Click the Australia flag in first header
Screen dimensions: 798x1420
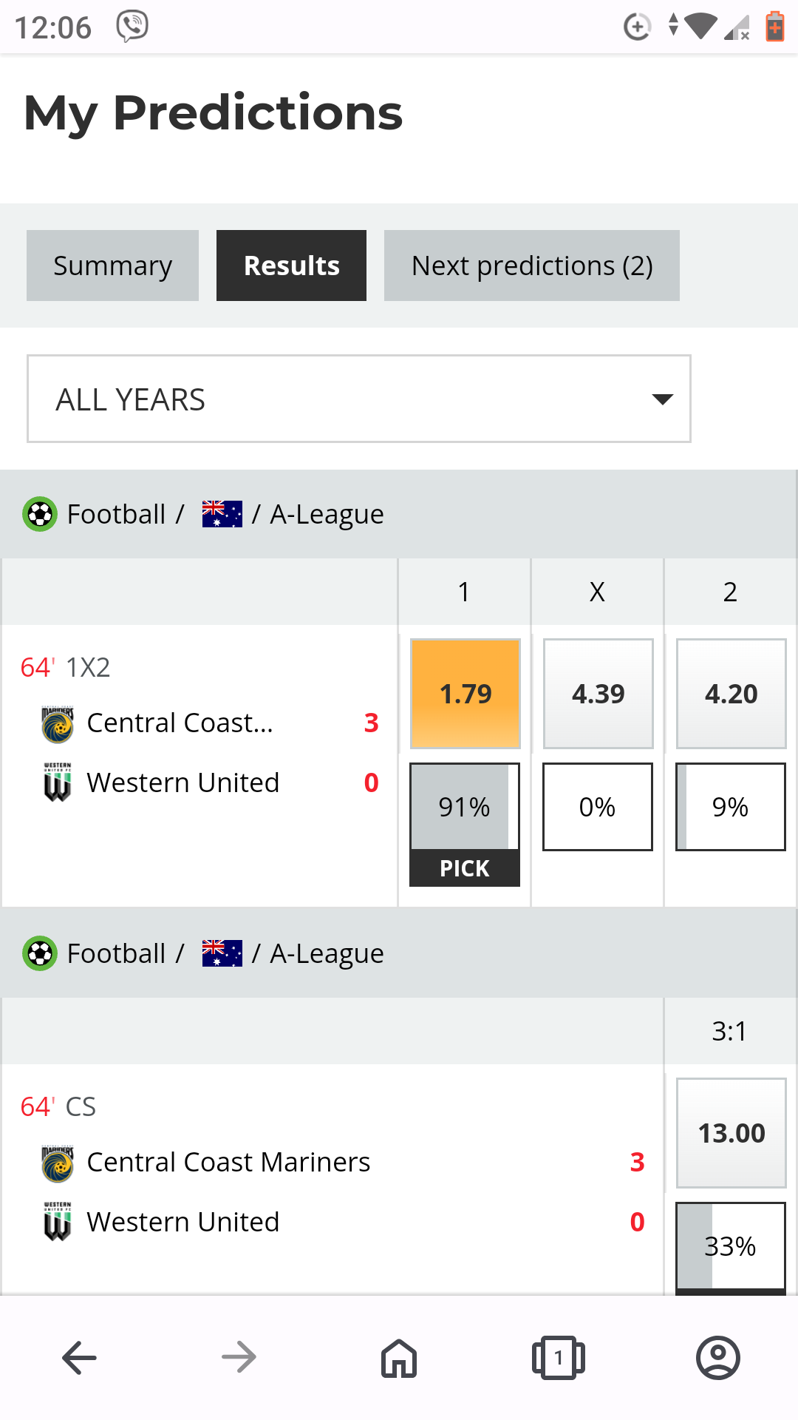[x=222, y=514]
